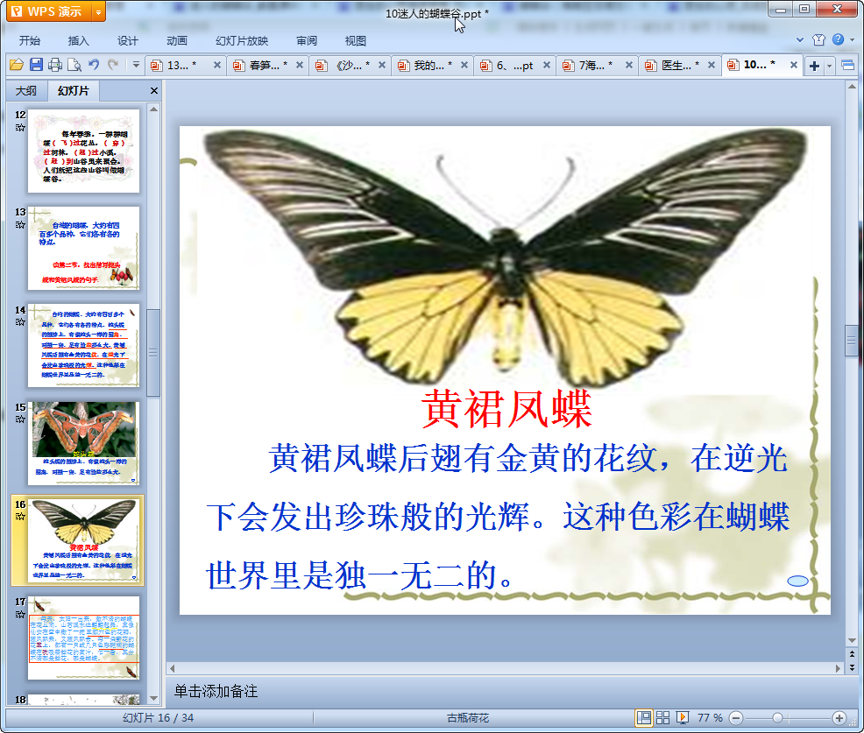Click the thumbnail pane scrollbar down arrow

pos(153,698)
